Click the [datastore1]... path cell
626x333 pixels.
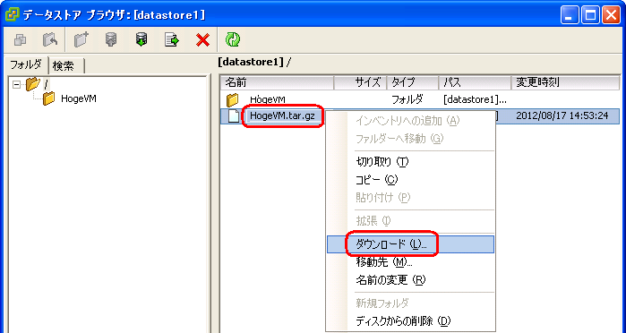475,99
